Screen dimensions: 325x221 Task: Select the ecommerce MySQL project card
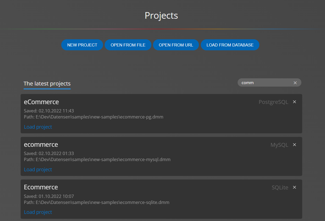pyautogui.click(x=161, y=156)
